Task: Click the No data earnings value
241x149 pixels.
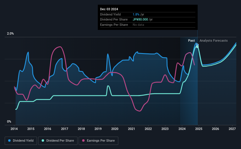Action: point(138,25)
